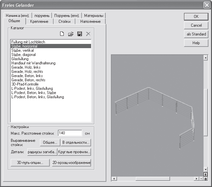Click the 'als Standard' button
This screenshot has height=187, width=212.
pos(196,34)
